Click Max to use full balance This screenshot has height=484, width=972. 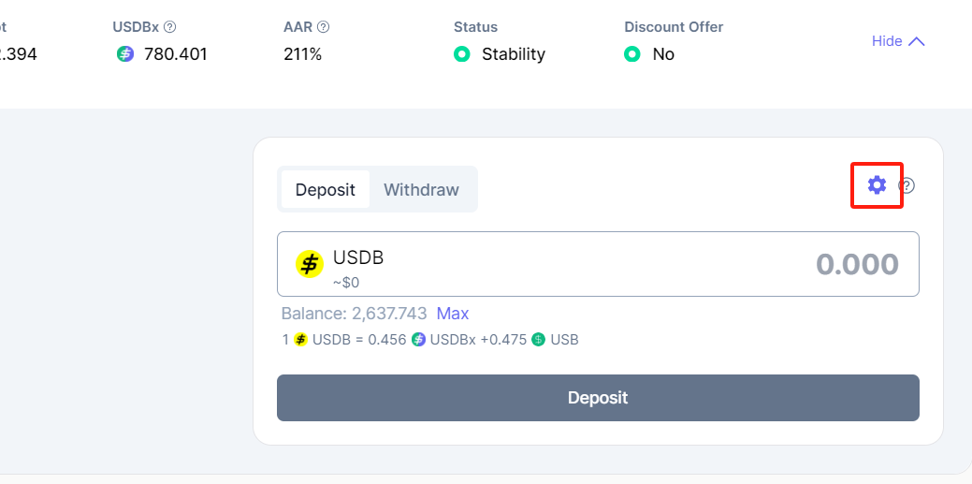point(453,314)
